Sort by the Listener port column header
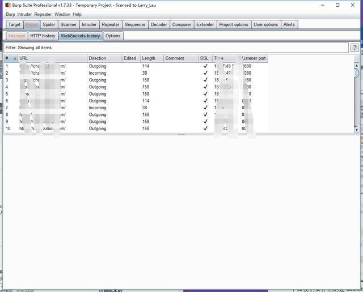 tap(253, 58)
